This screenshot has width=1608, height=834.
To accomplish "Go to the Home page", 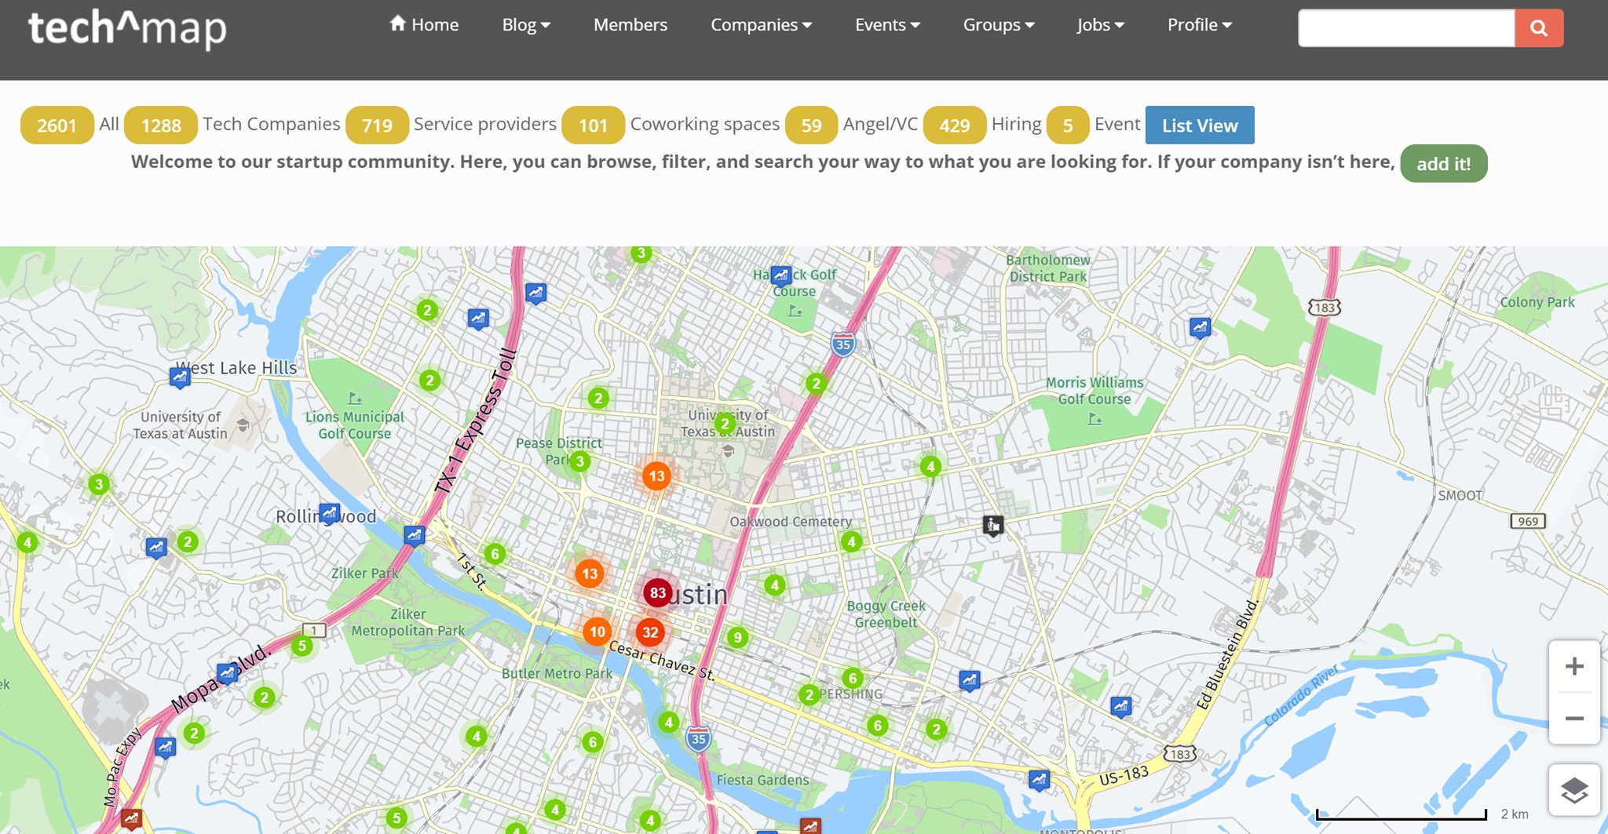I will click(x=424, y=24).
